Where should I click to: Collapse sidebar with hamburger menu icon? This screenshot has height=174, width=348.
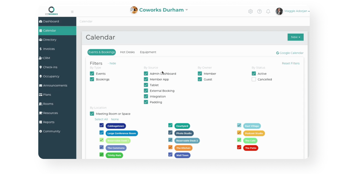point(72,12)
